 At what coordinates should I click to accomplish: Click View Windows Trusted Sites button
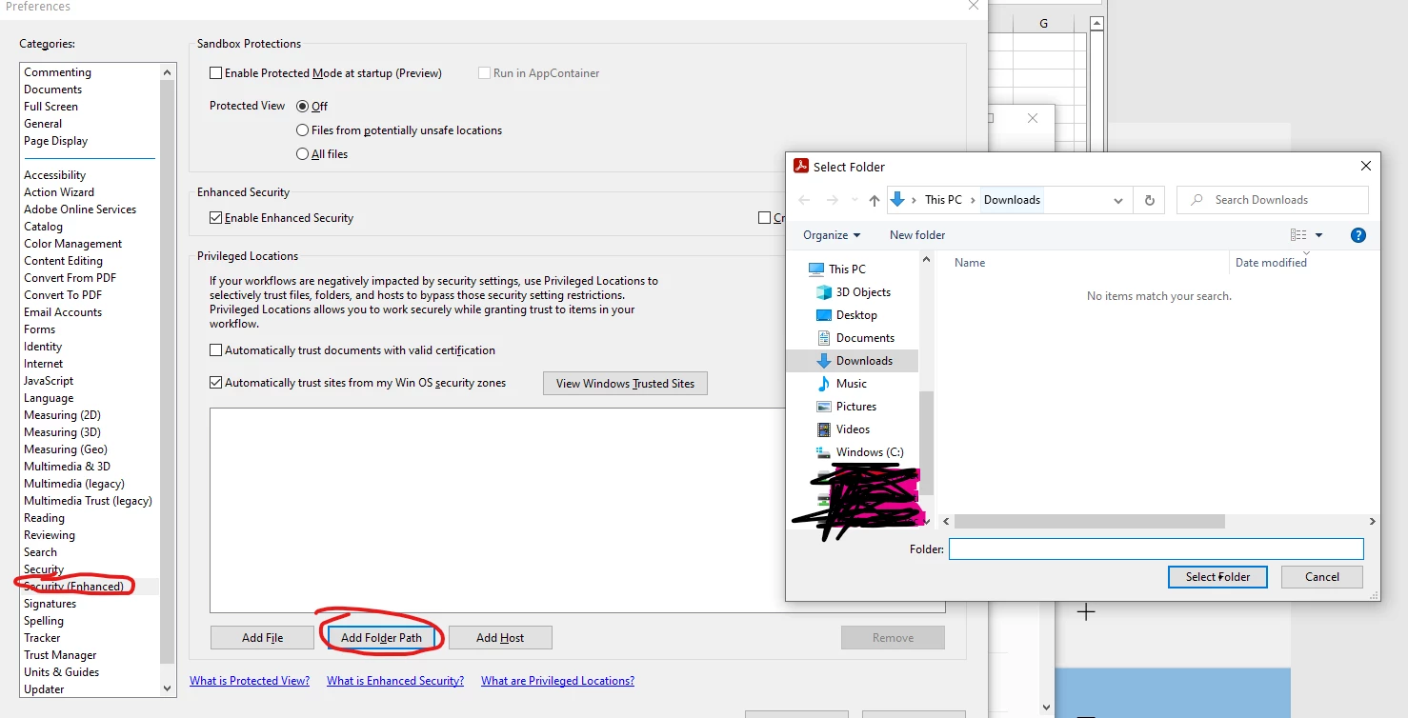[625, 384]
